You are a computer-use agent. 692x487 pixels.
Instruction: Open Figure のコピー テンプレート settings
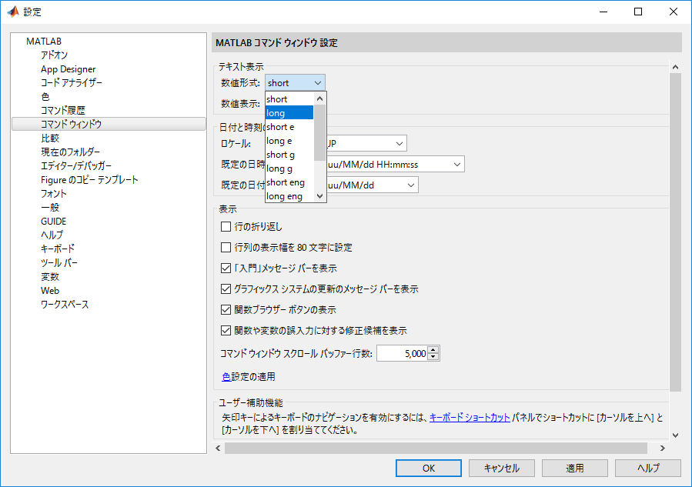[89, 179]
